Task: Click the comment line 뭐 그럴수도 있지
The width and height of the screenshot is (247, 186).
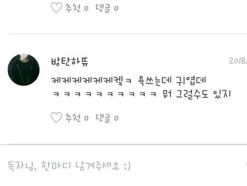Action: [x=196, y=94]
